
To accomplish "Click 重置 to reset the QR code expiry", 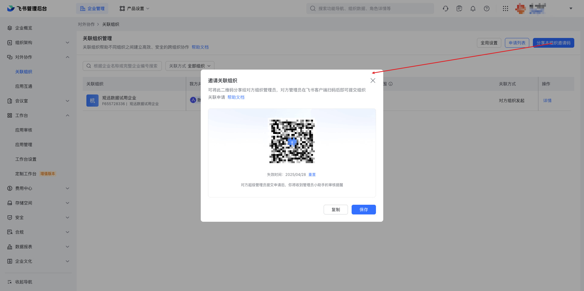I will [x=312, y=175].
